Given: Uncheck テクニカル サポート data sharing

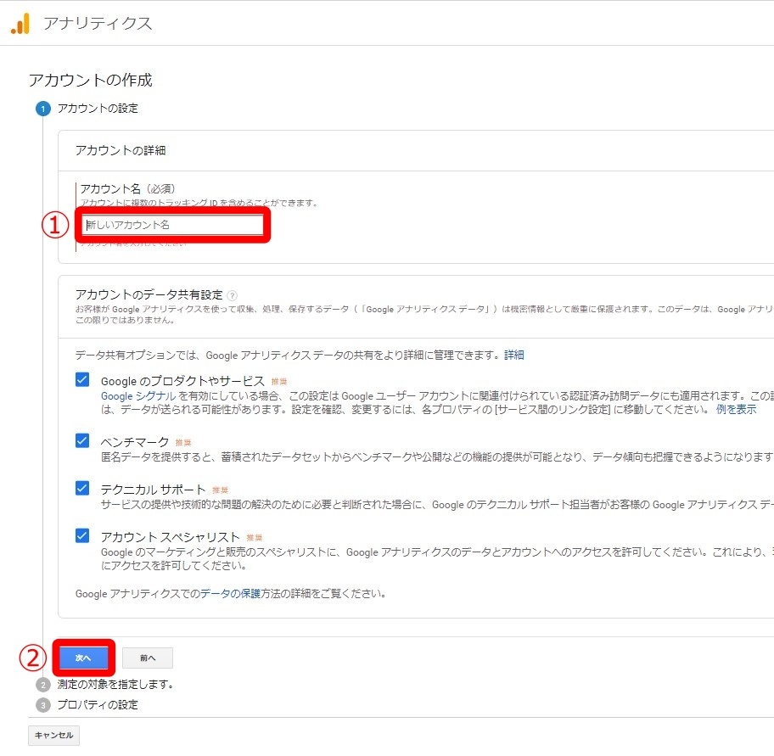Looking at the screenshot, I should click(x=81, y=489).
